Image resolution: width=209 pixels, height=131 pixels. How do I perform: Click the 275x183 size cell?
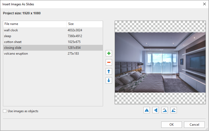(73, 54)
